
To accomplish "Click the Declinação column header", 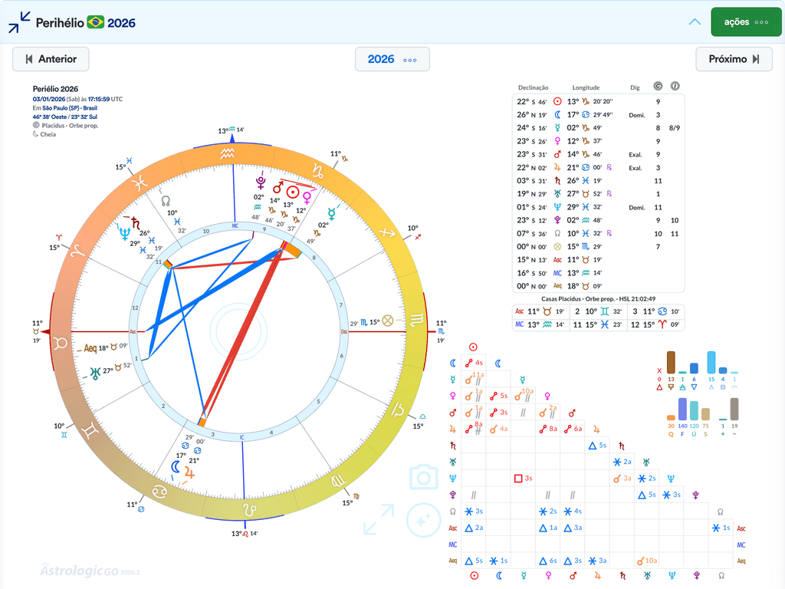I will (x=534, y=87).
